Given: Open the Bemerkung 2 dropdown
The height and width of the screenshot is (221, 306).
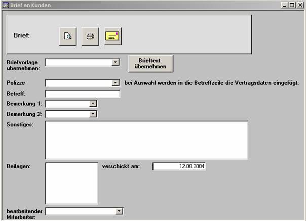Looking at the screenshot, I should [x=93, y=114].
